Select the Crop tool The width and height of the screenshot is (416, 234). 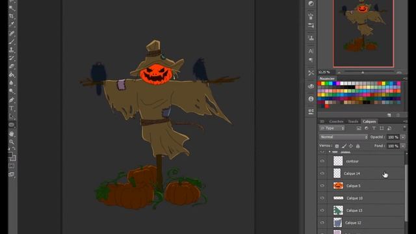[x=12, y=16]
